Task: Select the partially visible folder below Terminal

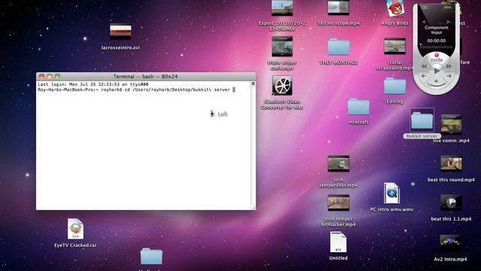Action: tap(151, 257)
